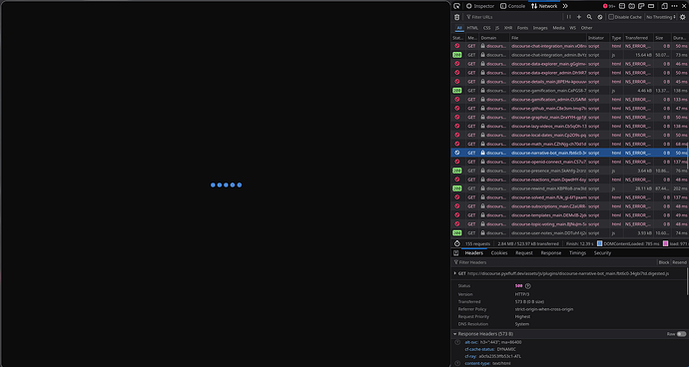689x367 pixels.
Task: Open the No Throttling dropdown
Action: (660, 17)
